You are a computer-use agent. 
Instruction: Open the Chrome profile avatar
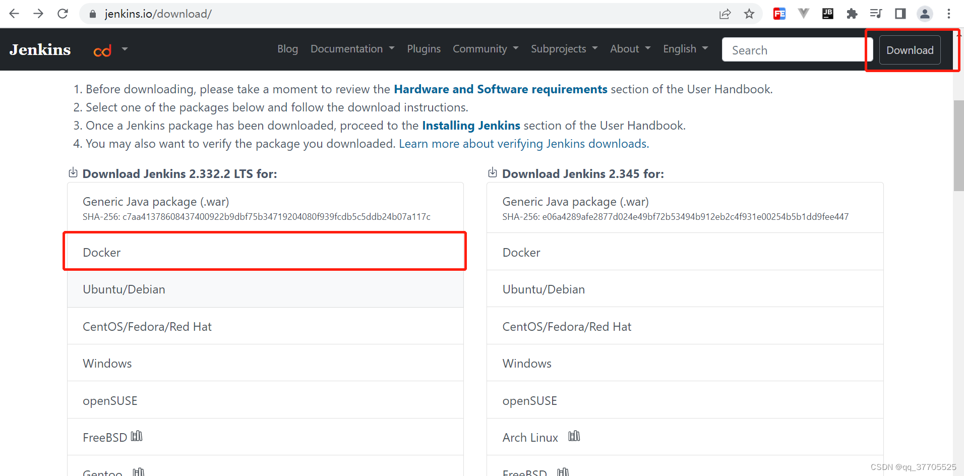[925, 14]
